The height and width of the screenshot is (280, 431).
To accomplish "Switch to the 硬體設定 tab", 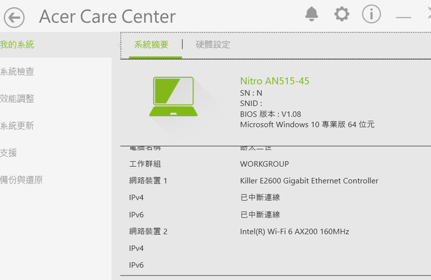I will click(213, 44).
